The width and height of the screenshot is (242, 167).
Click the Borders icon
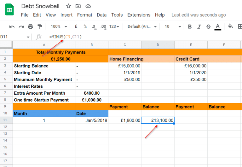point(240,26)
